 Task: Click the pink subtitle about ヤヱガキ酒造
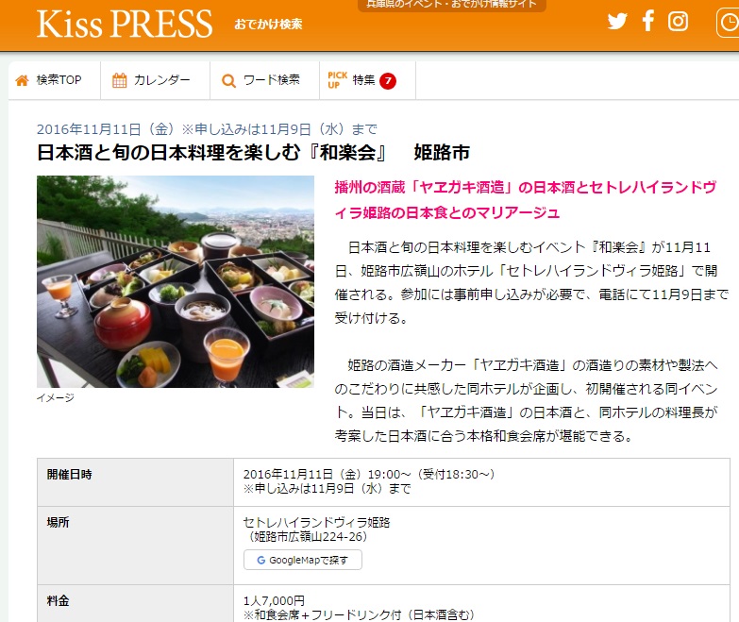coord(526,200)
